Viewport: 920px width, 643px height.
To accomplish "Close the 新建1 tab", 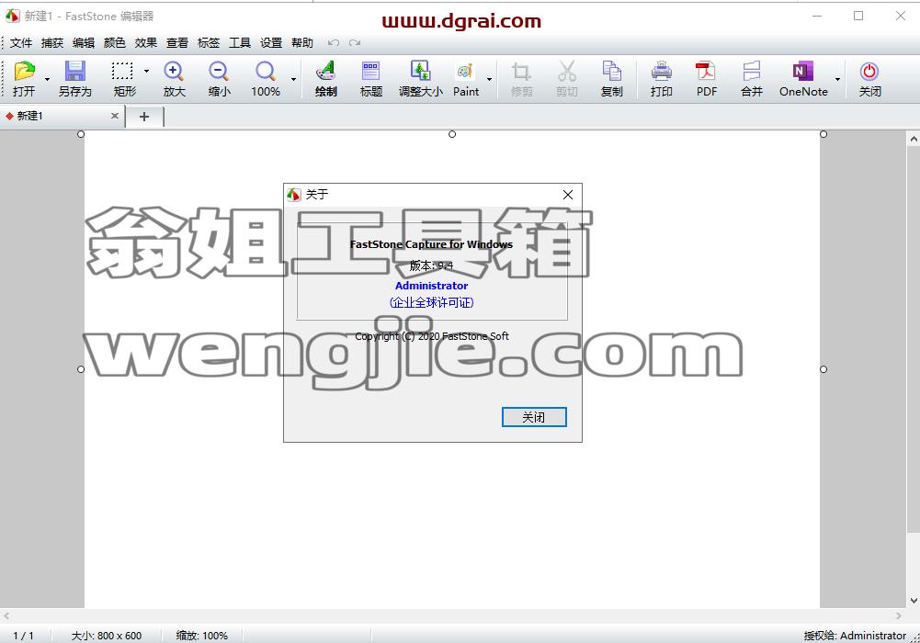I will [115, 116].
